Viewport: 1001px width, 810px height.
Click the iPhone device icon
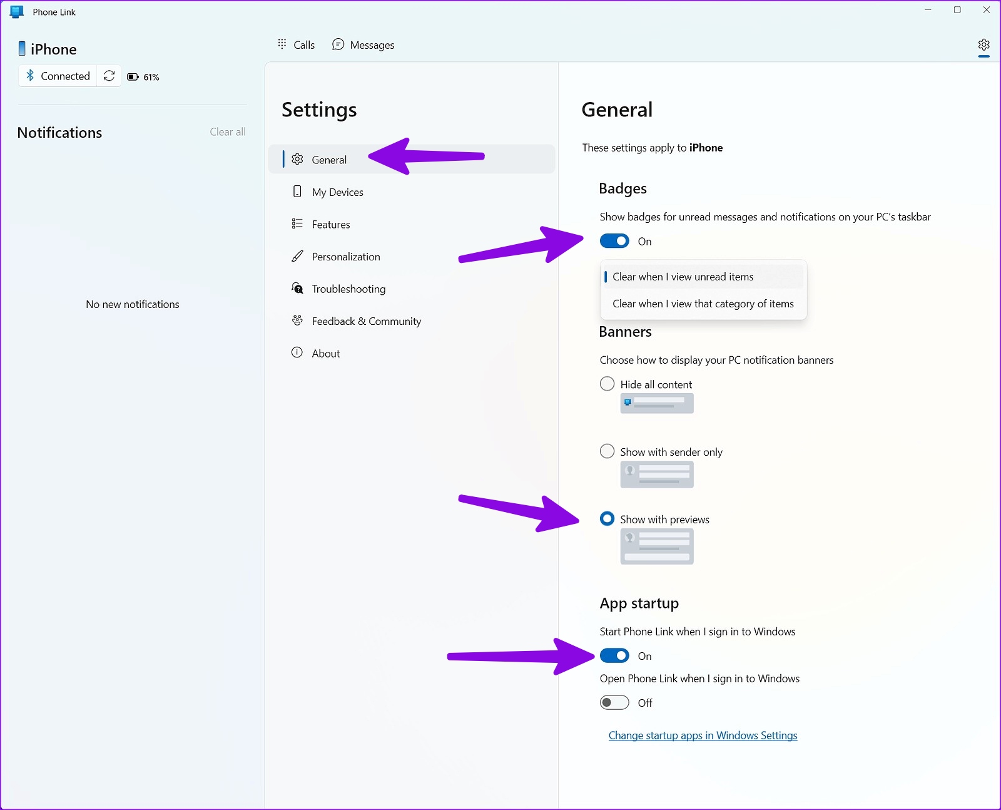pyautogui.click(x=22, y=49)
